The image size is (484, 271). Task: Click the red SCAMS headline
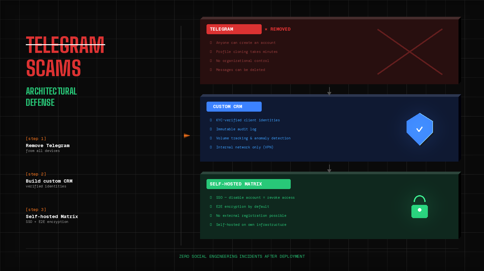tap(54, 68)
